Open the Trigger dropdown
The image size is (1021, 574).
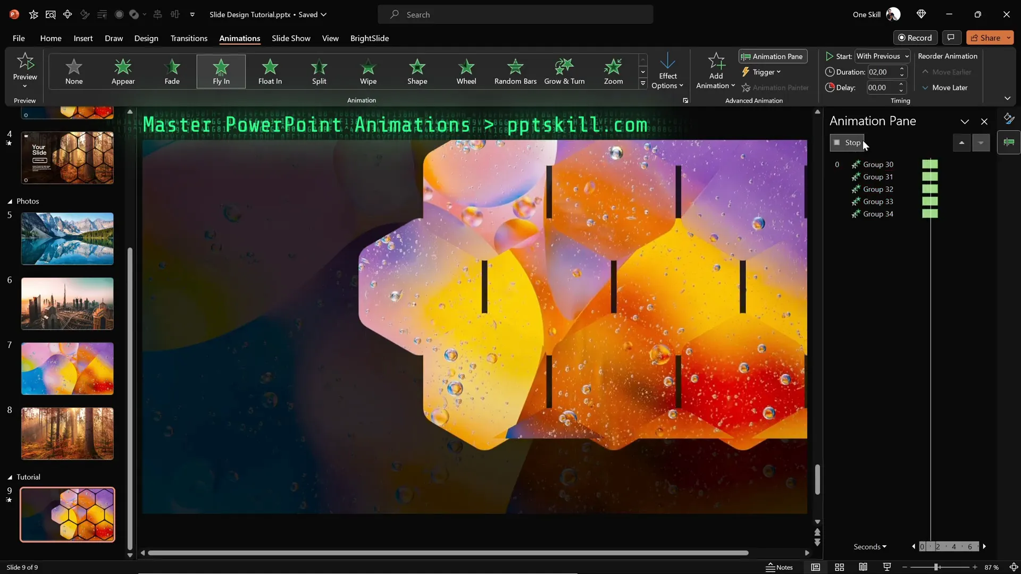coord(762,72)
